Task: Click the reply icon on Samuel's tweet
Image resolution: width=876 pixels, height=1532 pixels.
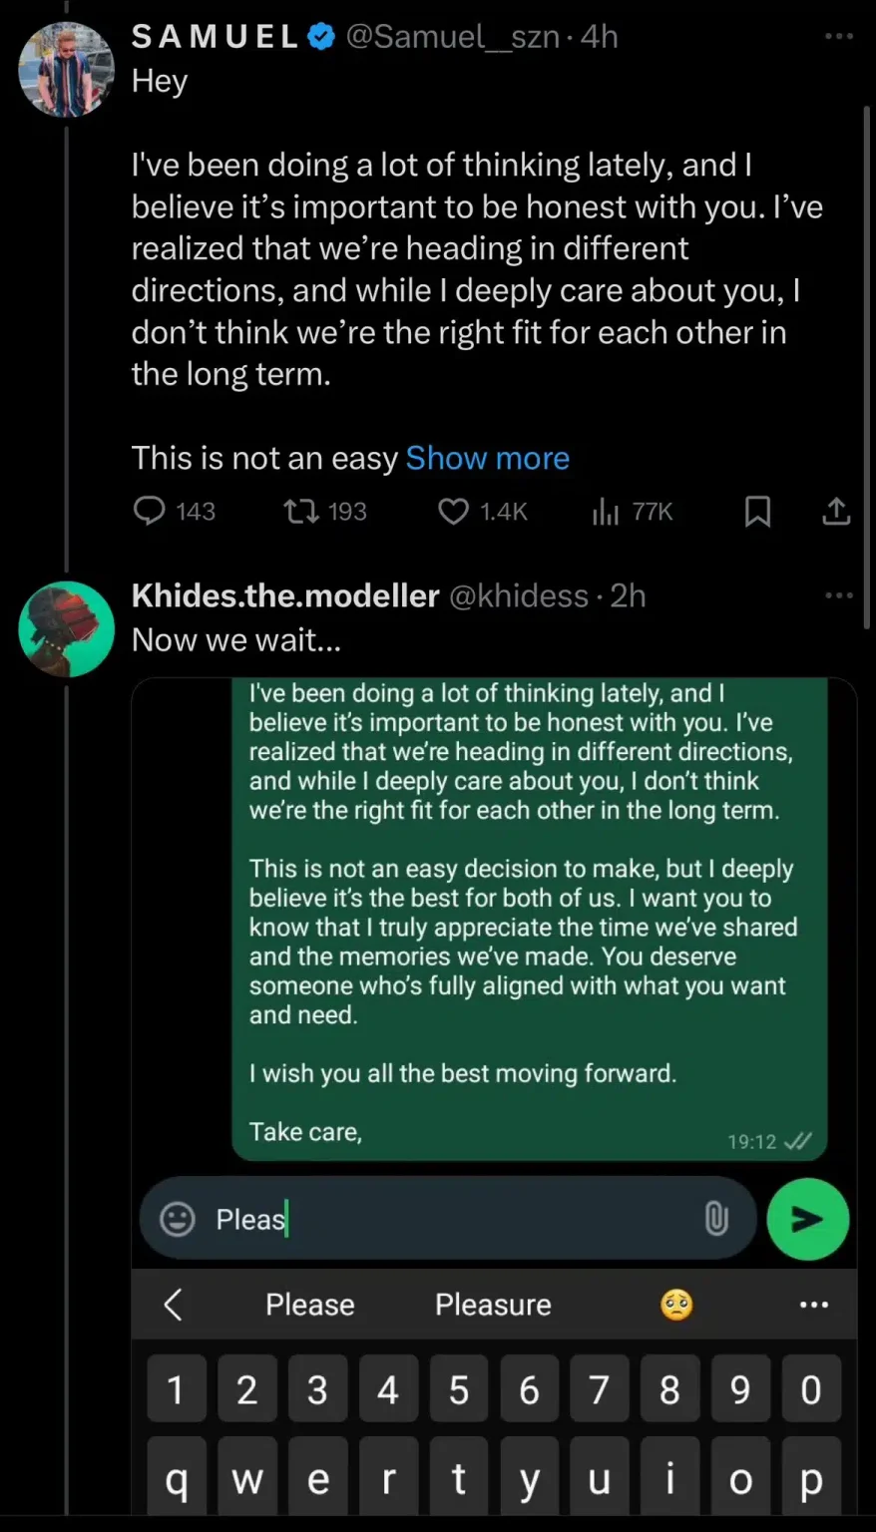Action: [150, 512]
